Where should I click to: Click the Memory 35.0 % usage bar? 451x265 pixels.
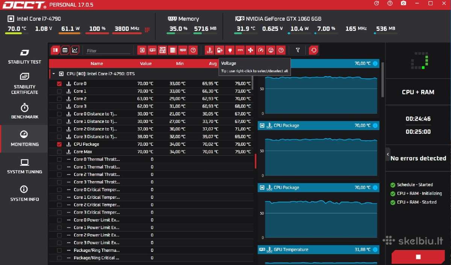tap(178, 33)
